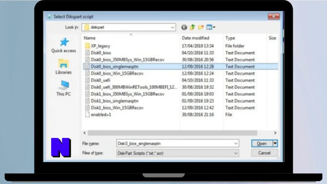Screen dimensions: 327x184
Task: Expand the Look in diskpart dropdown
Action: coord(172,27)
